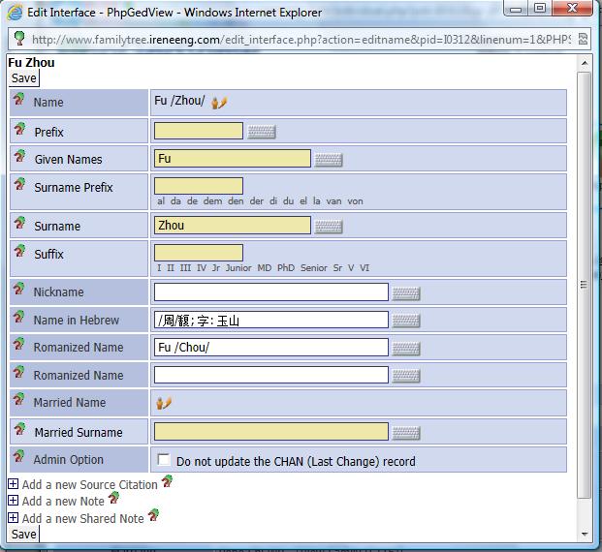Open keyboard icon for Married Surname field
The image size is (602, 552).
point(405,433)
